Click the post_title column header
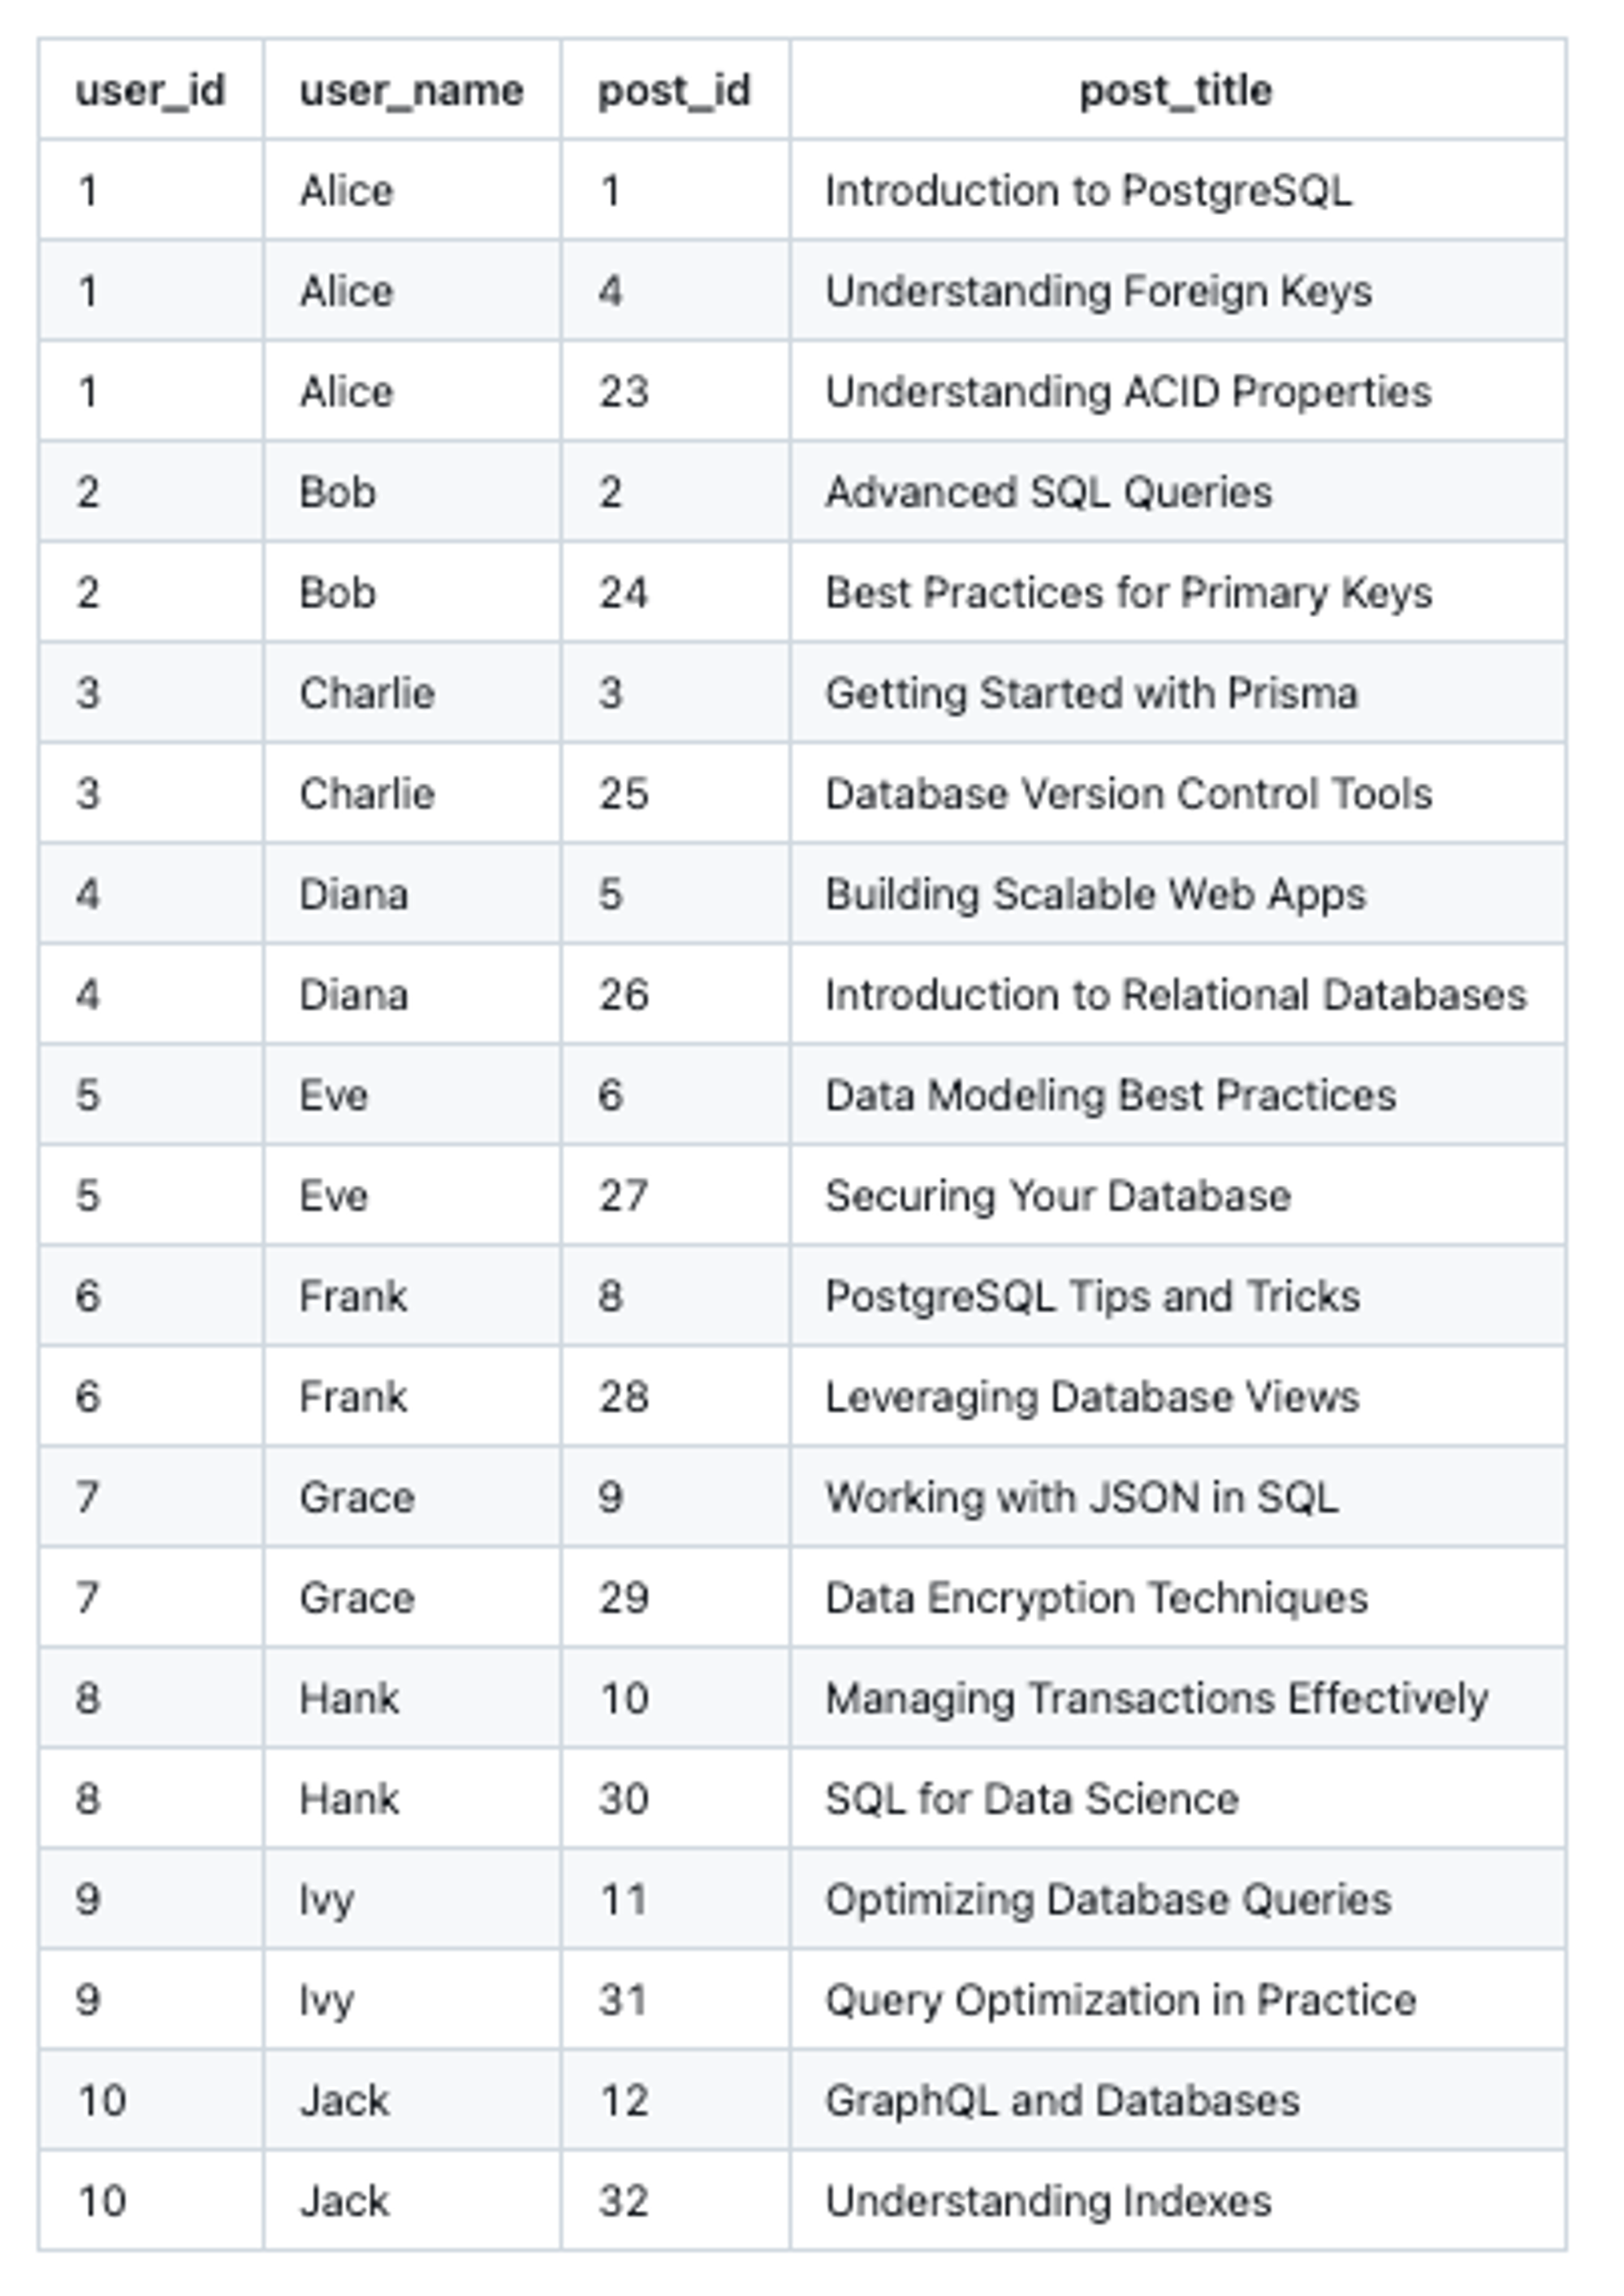Screen dimensions: 1624x2296 (1176, 90)
